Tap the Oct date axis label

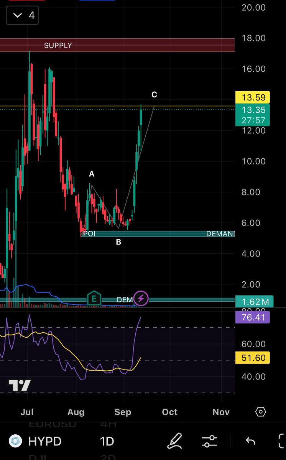click(170, 412)
